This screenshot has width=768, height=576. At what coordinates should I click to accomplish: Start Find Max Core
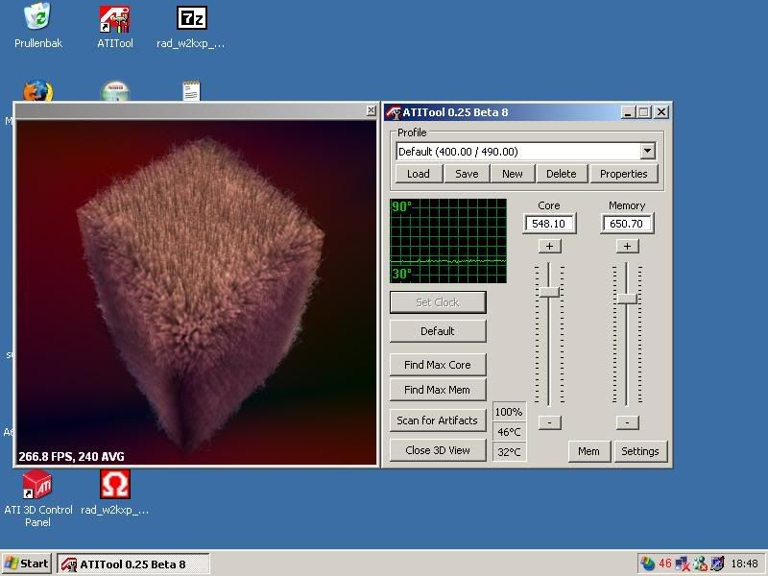click(438, 365)
